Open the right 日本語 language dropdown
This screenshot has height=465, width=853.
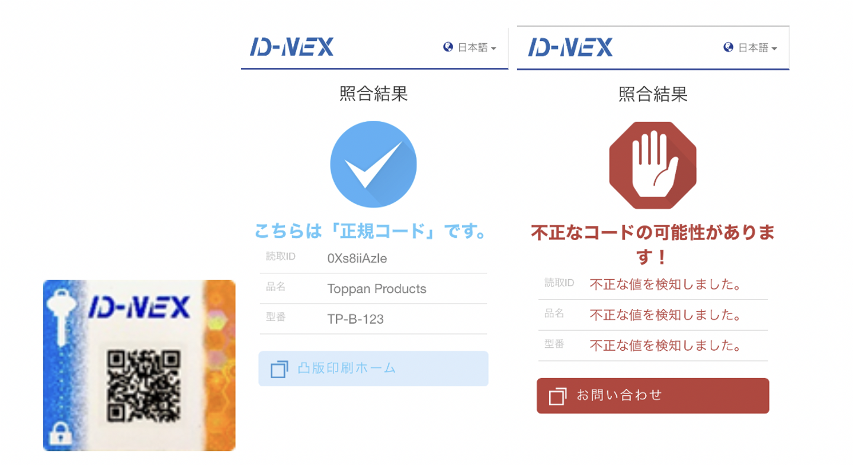point(750,48)
